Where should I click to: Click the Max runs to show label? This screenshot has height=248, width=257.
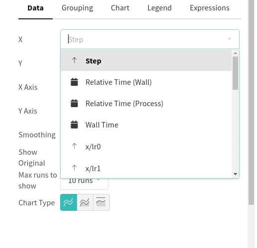38,181
